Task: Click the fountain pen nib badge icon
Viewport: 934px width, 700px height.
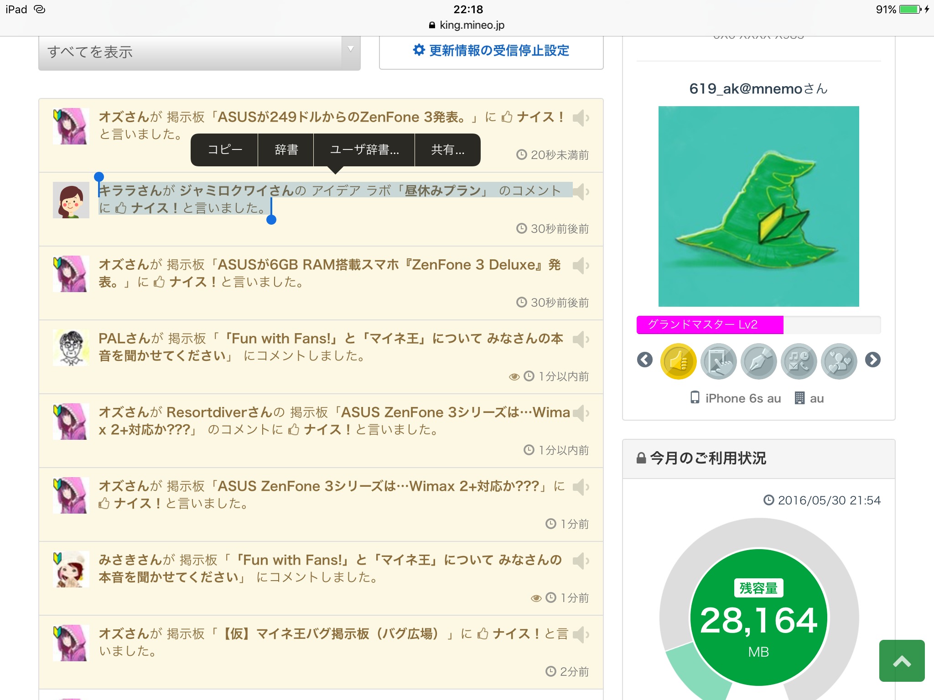Action: (x=758, y=361)
